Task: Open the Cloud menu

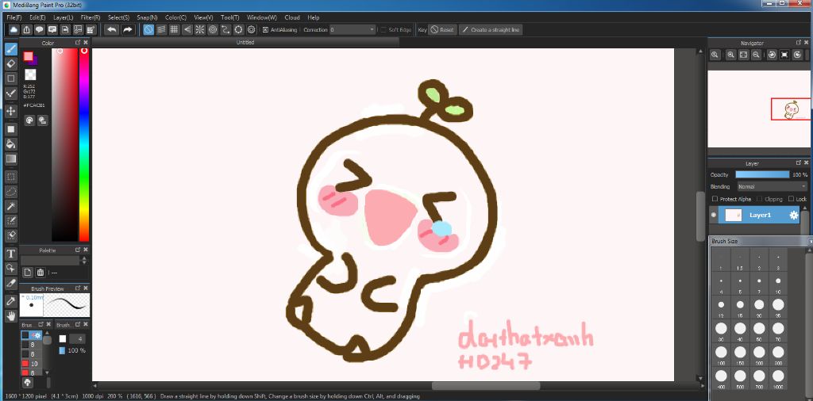Action: 292,17
